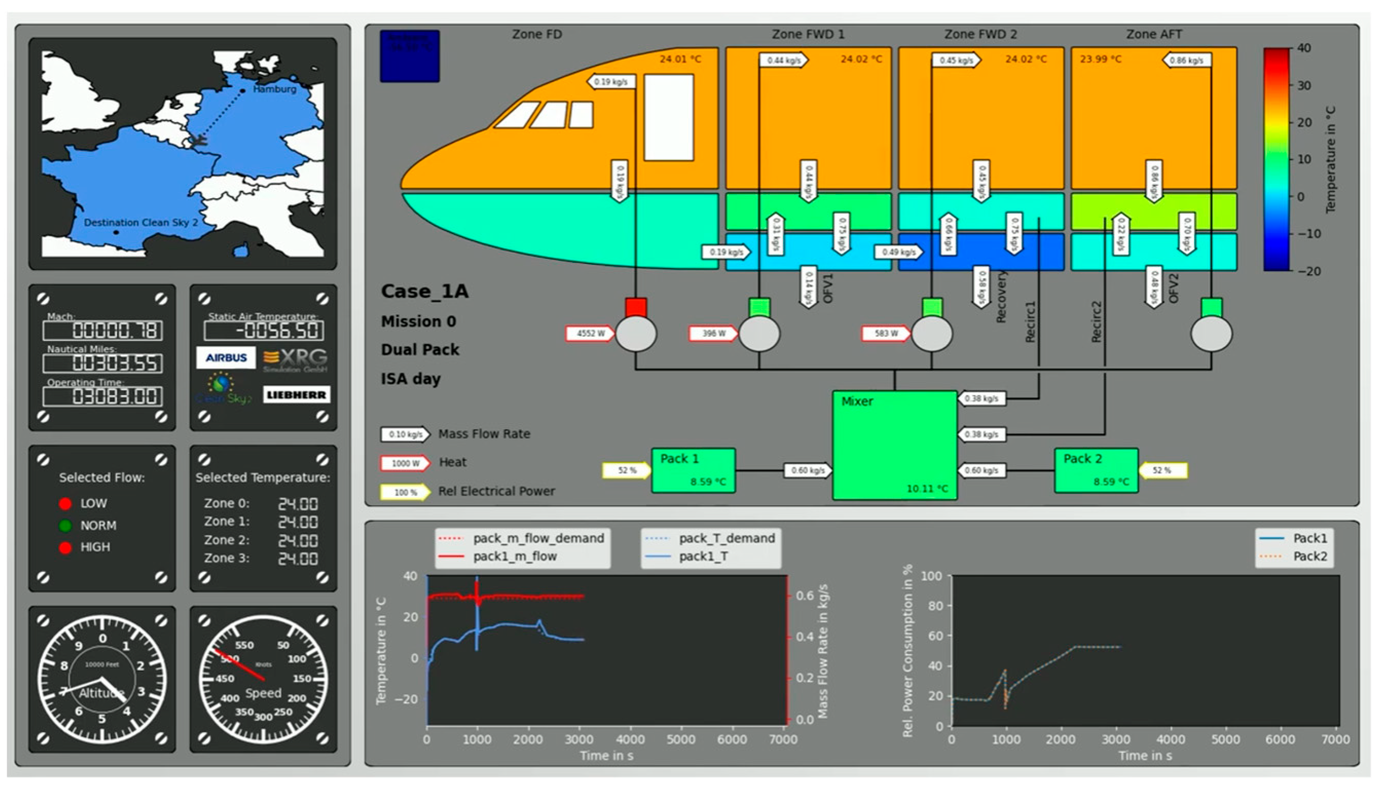This screenshot has width=1383, height=788.
Task: Click the Airbus logo
Action: tap(226, 358)
